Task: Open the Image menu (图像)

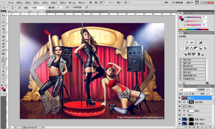Action: (28, 2)
